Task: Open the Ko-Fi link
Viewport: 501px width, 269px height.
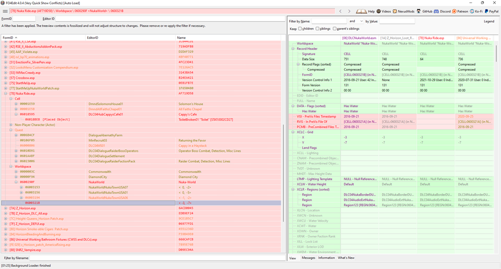Action: coord(476,11)
